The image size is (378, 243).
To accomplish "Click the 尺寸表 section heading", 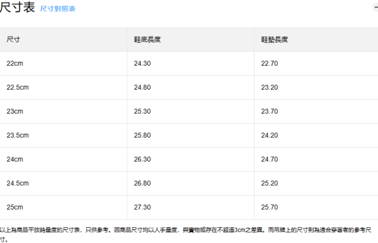I will [x=18, y=7].
